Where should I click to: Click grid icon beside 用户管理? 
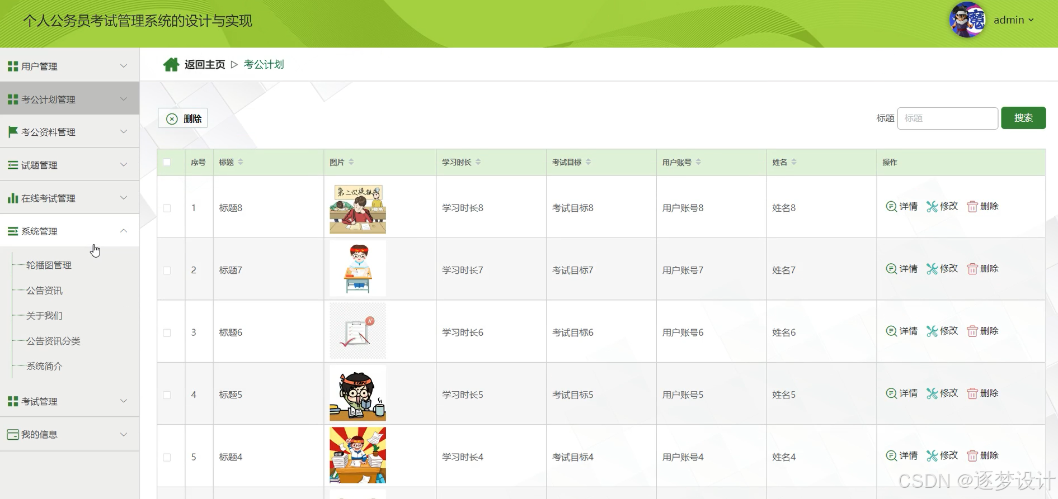13,66
